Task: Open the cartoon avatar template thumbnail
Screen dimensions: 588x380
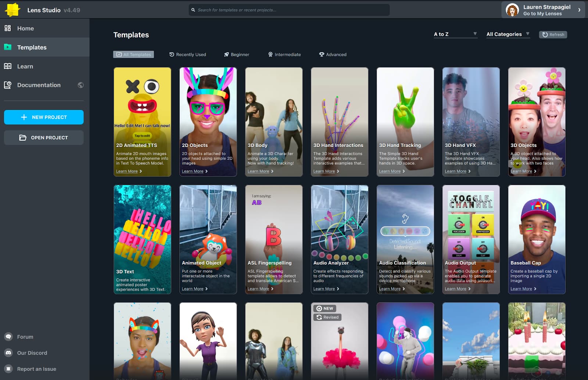Action: [x=208, y=341]
